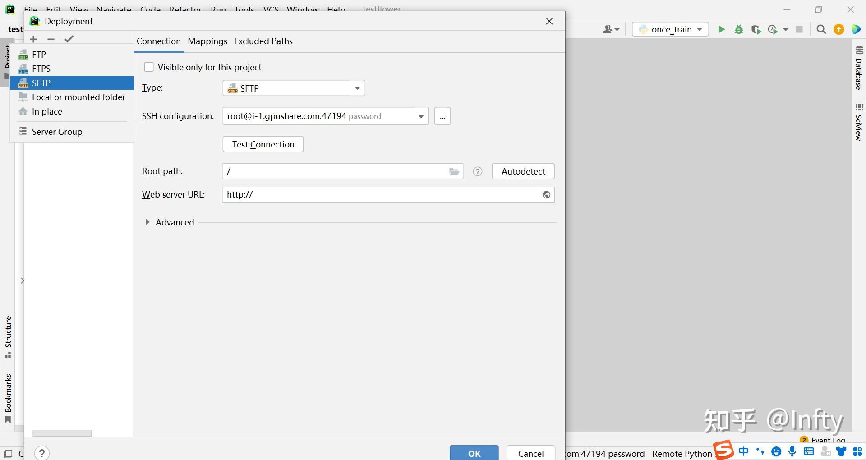Close the Deployment dialog

(549, 21)
